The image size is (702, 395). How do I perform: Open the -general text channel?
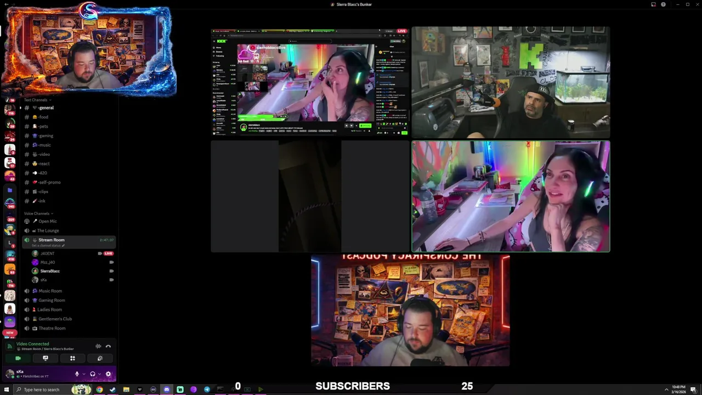[69, 108]
